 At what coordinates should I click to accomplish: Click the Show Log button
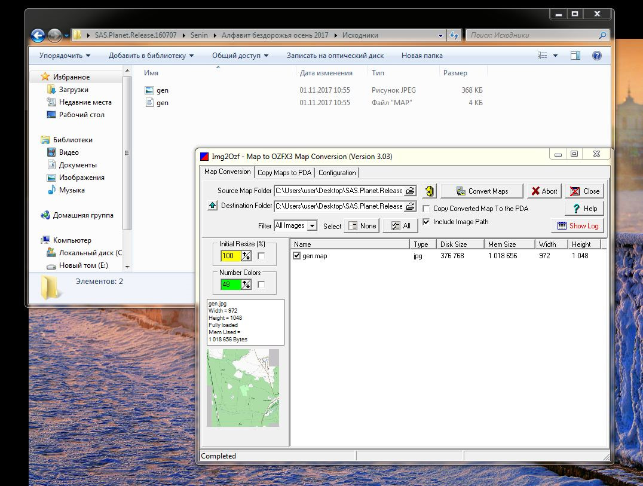pyautogui.click(x=577, y=226)
